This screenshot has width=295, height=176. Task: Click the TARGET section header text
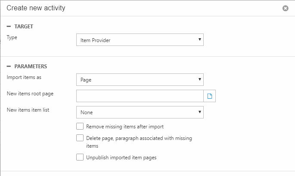coord(24,27)
